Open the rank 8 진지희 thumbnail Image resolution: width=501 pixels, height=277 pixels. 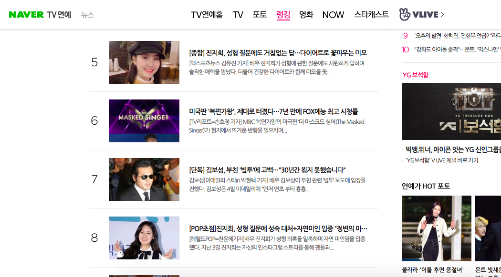pyautogui.click(x=144, y=238)
